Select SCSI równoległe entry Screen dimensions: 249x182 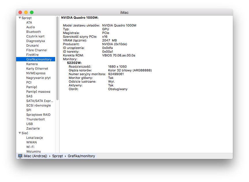coord(39,105)
